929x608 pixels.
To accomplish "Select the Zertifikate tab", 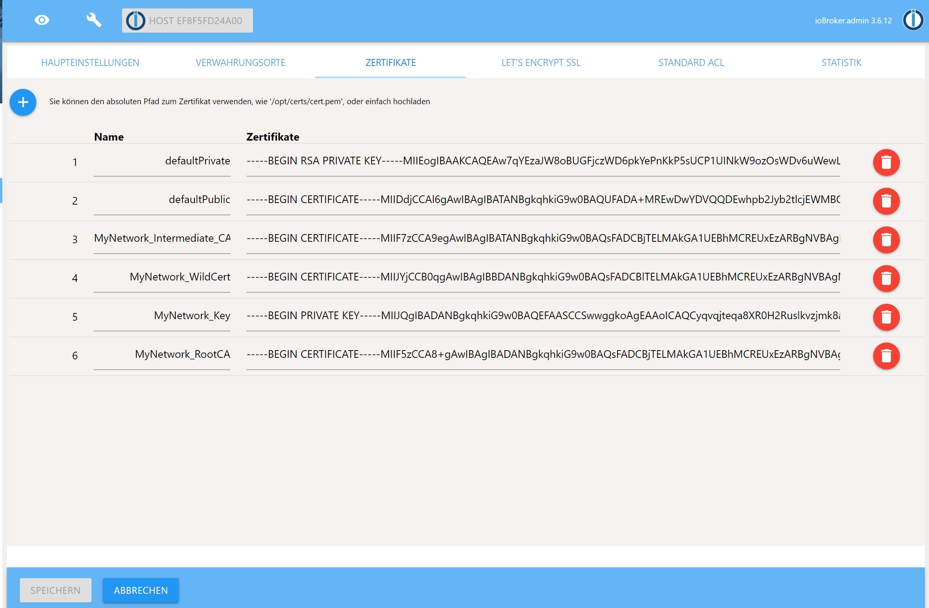I will (390, 62).
